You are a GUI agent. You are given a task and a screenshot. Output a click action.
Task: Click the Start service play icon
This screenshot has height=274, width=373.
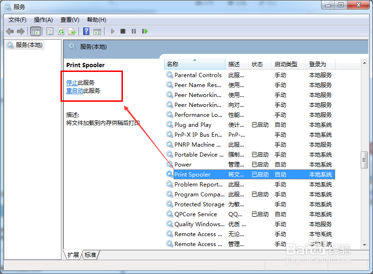pos(113,31)
